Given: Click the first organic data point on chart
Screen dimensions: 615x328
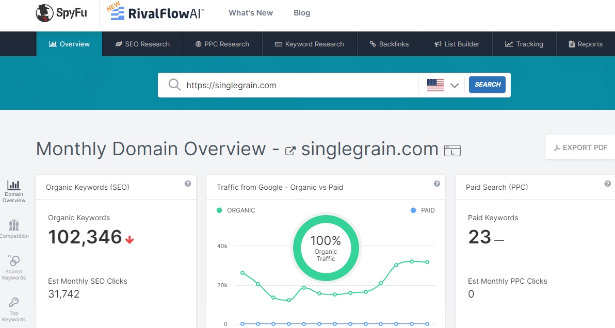Looking at the screenshot, I should pyautogui.click(x=243, y=273).
